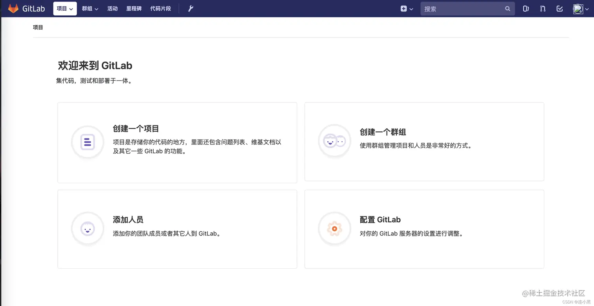Click the 创建一个群组 card title
The width and height of the screenshot is (594, 306).
click(x=383, y=132)
